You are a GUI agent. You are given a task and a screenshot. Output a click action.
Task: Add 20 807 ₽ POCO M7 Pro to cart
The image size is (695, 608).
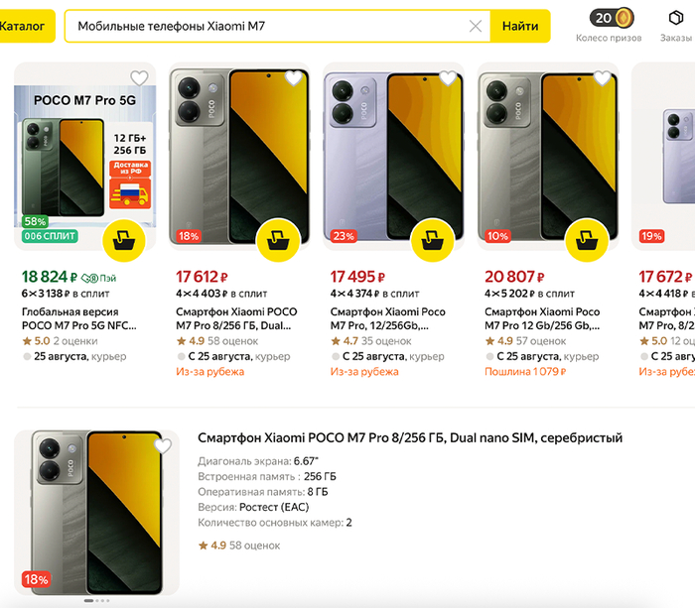[x=586, y=240]
